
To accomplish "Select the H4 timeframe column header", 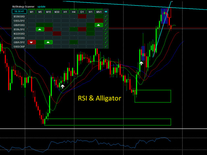I will (x=74, y=12).
